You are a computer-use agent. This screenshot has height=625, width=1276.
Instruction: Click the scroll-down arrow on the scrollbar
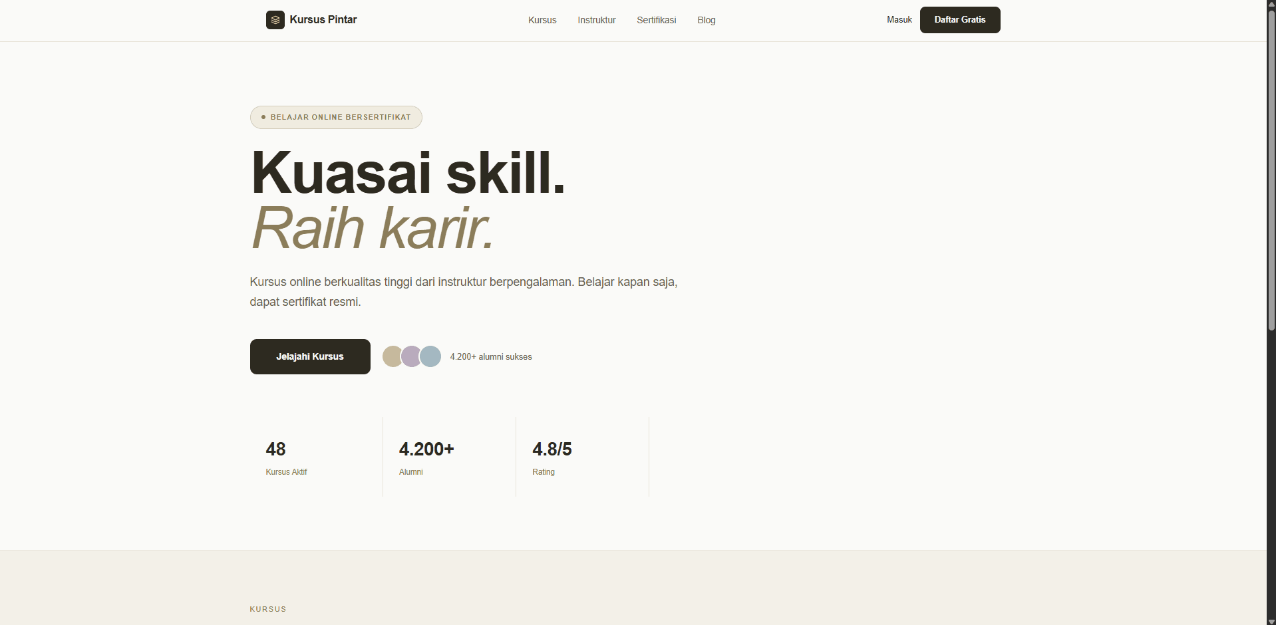[1270, 620]
